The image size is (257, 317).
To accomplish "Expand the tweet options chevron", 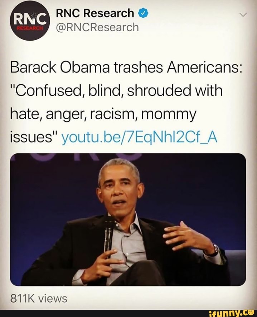I will point(243,15).
